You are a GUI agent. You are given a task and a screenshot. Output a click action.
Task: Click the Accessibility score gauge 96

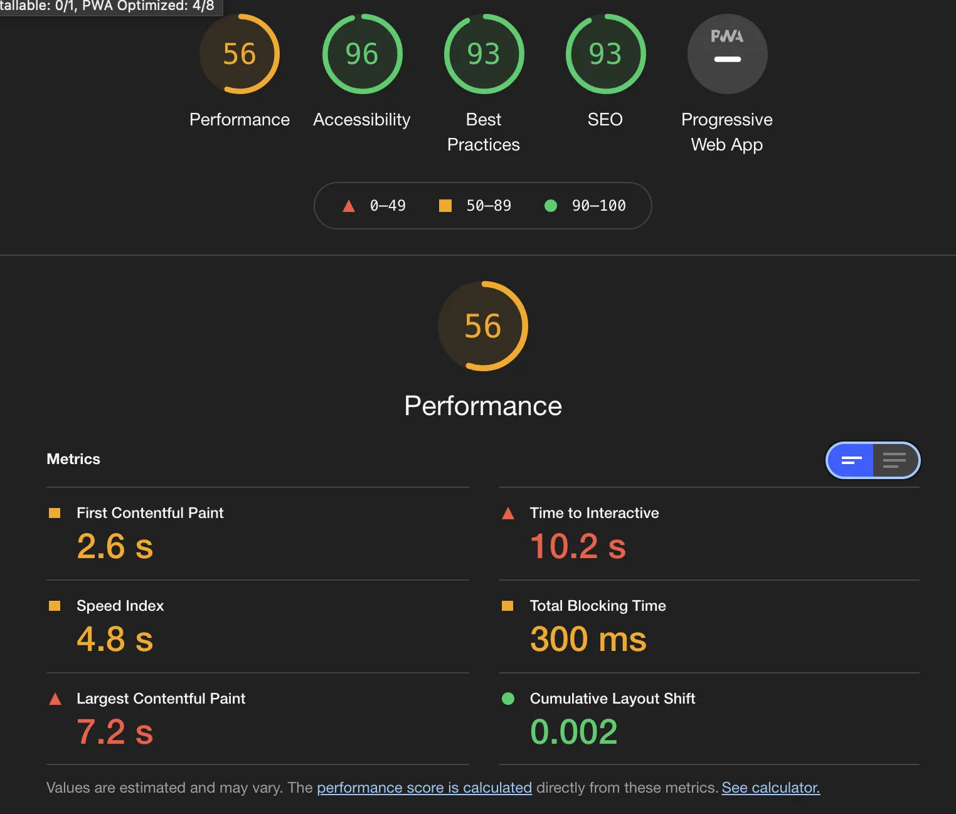tap(362, 55)
